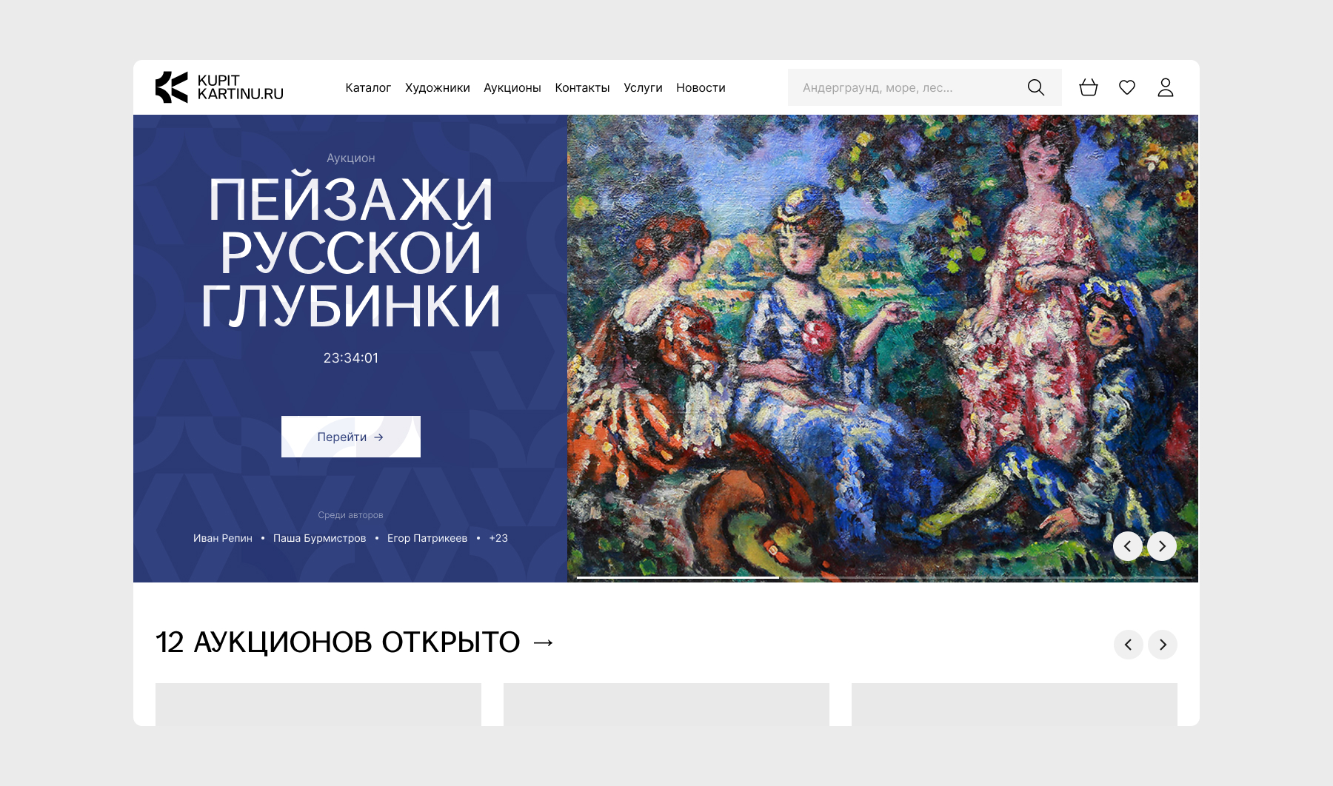Screen dimensions: 1333x786
Task: Open the user profile icon
Action: [1166, 87]
